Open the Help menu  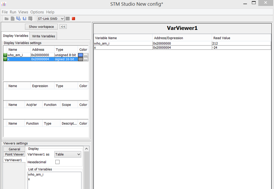coord(50,12)
